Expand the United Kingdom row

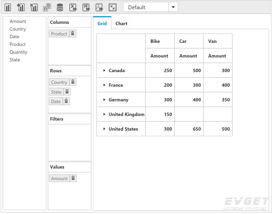tap(104, 114)
